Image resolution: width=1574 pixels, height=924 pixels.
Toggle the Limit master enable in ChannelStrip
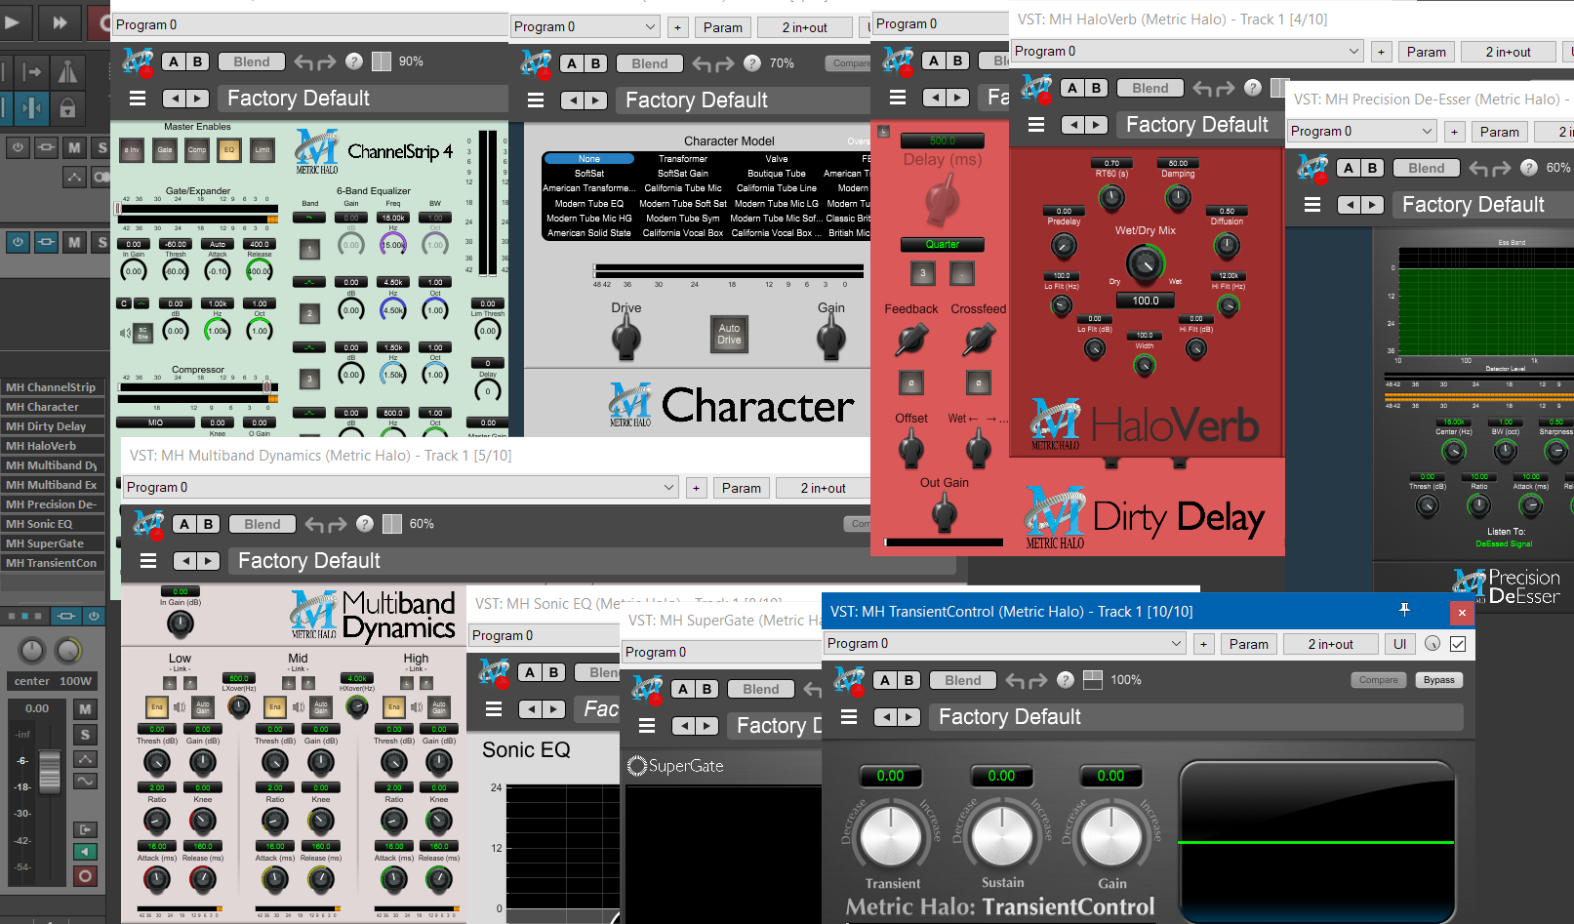(262, 149)
